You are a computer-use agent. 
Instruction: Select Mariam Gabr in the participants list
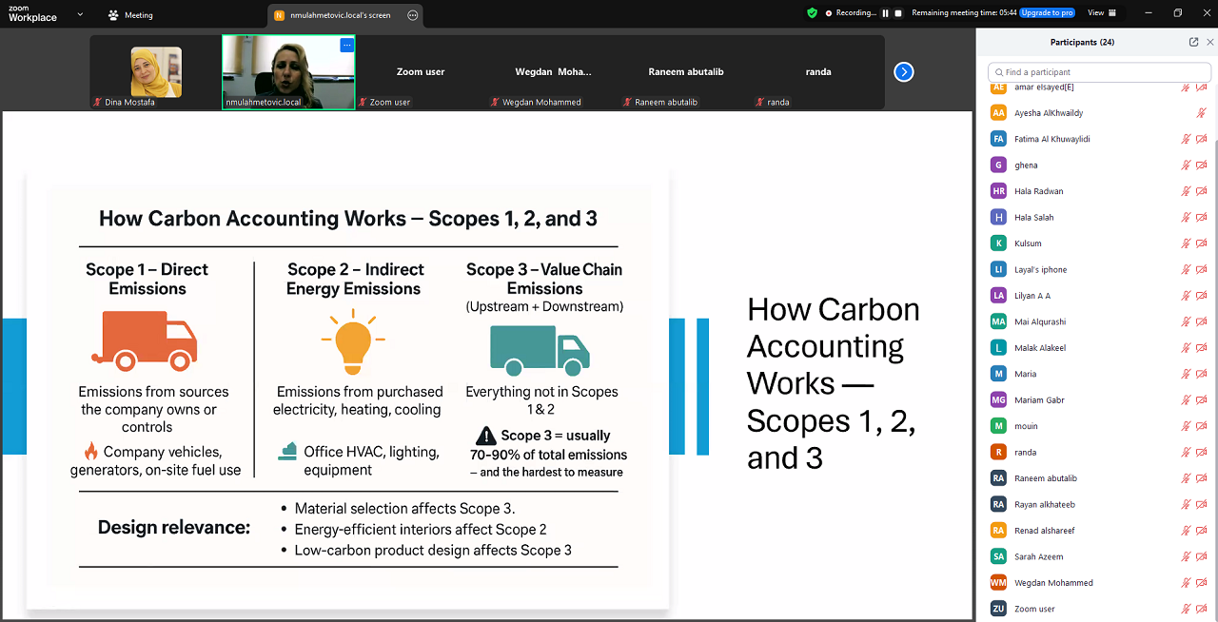pos(1039,400)
